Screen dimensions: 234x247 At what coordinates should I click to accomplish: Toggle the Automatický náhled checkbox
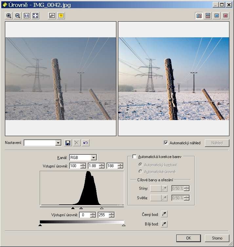(x=166, y=143)
